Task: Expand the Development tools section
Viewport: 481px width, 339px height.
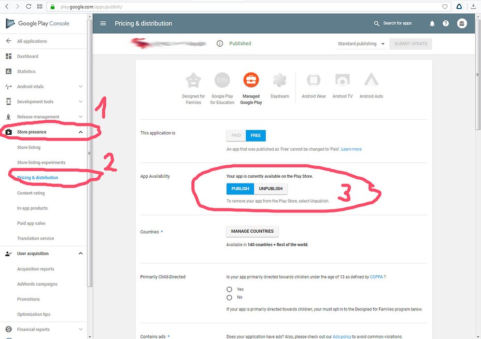Action: (81, 102)
